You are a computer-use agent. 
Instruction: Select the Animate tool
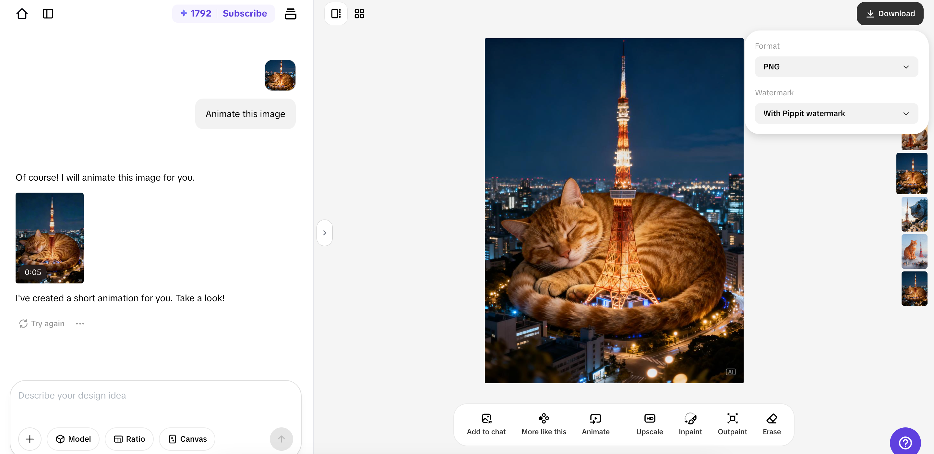[x=595, y=424]
